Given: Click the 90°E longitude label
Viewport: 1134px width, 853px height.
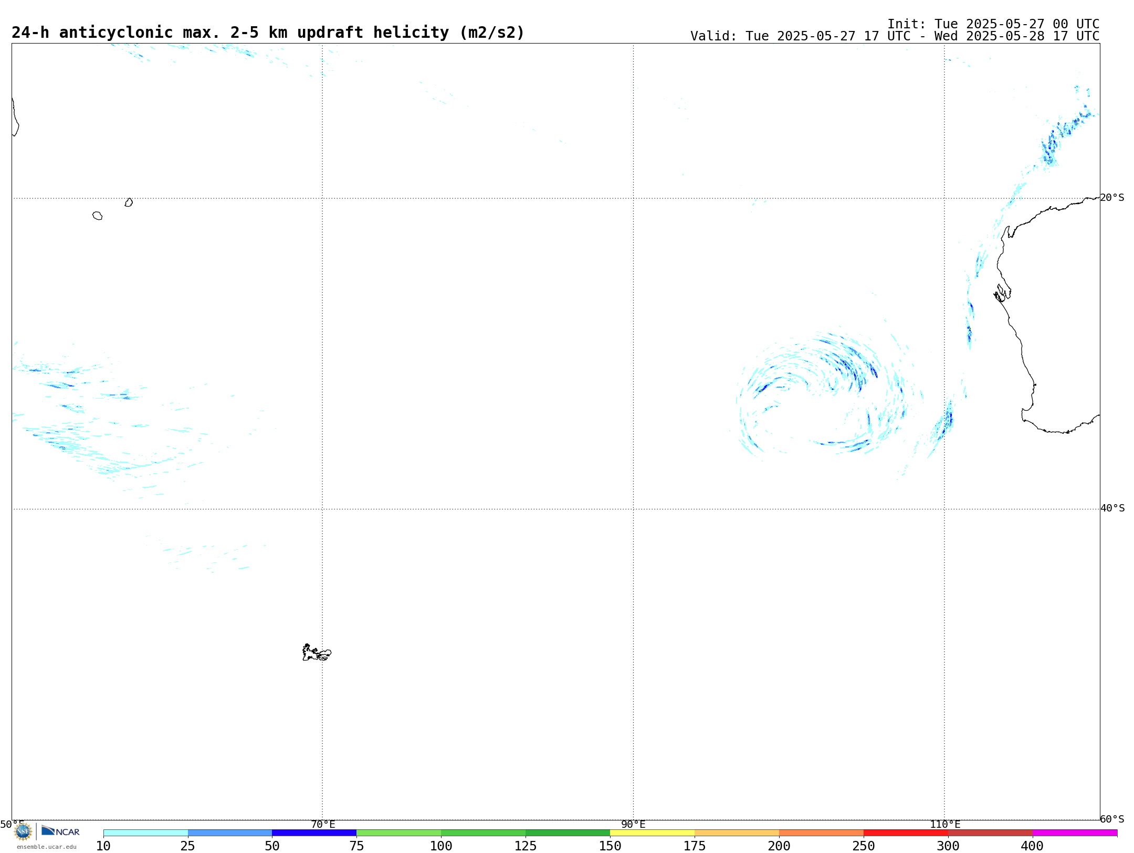Looking at the screenshot, I should tap(634, 825).
